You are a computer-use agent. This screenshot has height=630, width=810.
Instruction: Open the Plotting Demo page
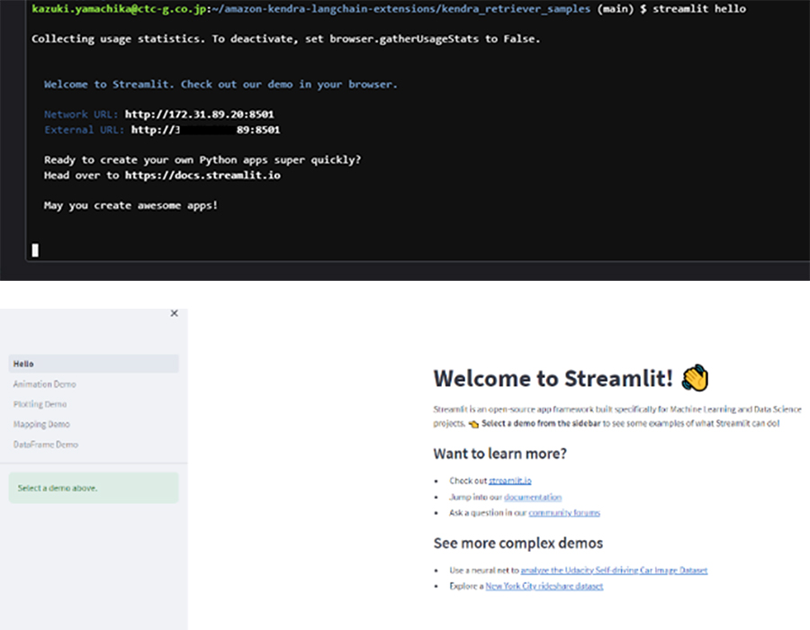pos(40,404)
